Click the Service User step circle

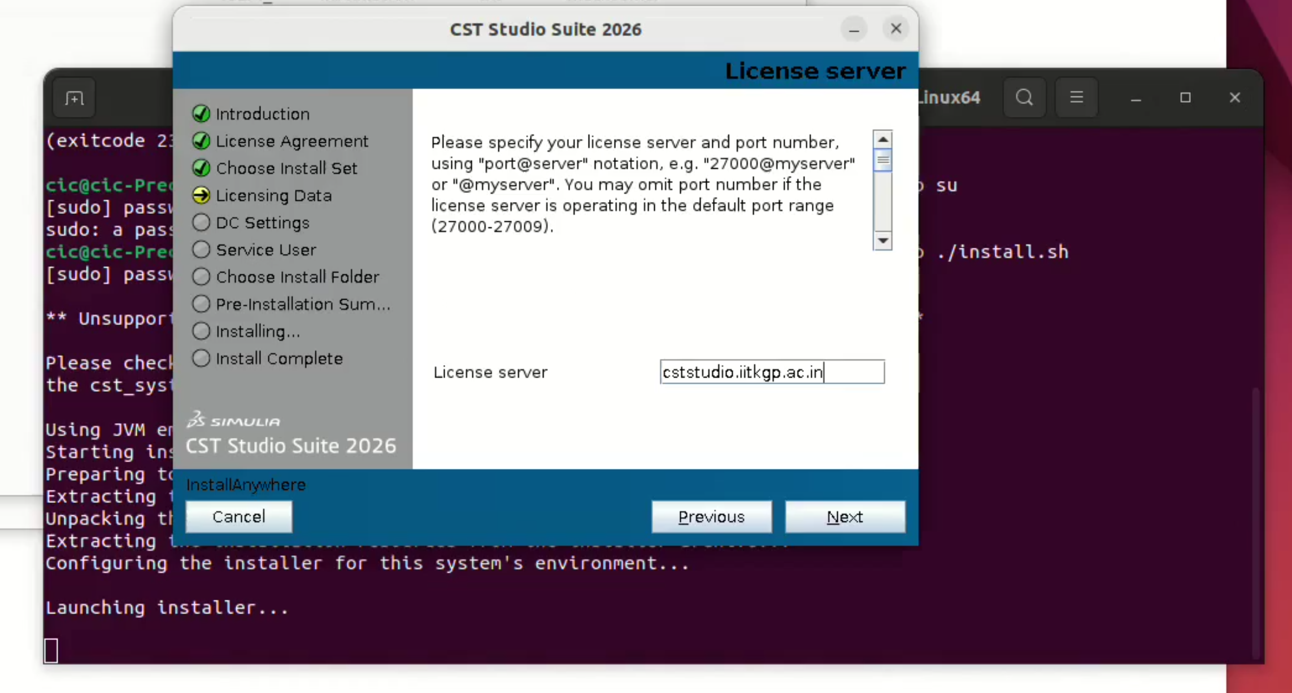[x=201, y=249]
